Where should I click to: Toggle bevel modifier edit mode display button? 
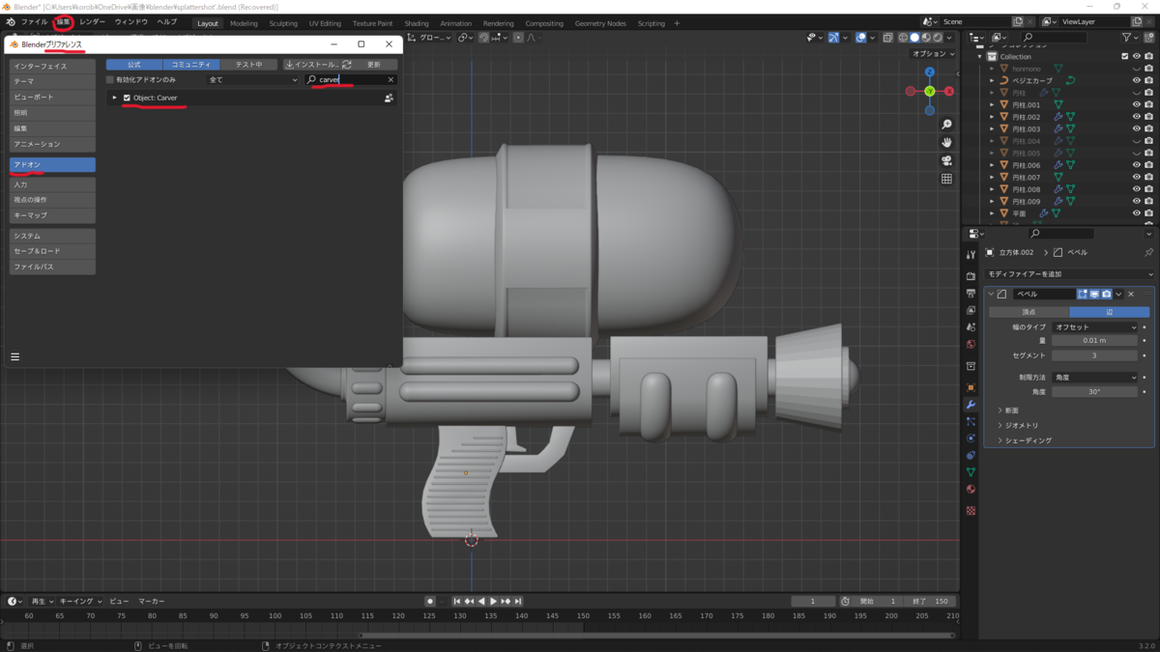tap(1083, 294)
